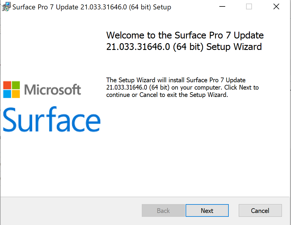Cancel the Surface Pro 7 setup wizard
Screen dimensions: 291x225
pyautogui.click(x=260, y=210)
